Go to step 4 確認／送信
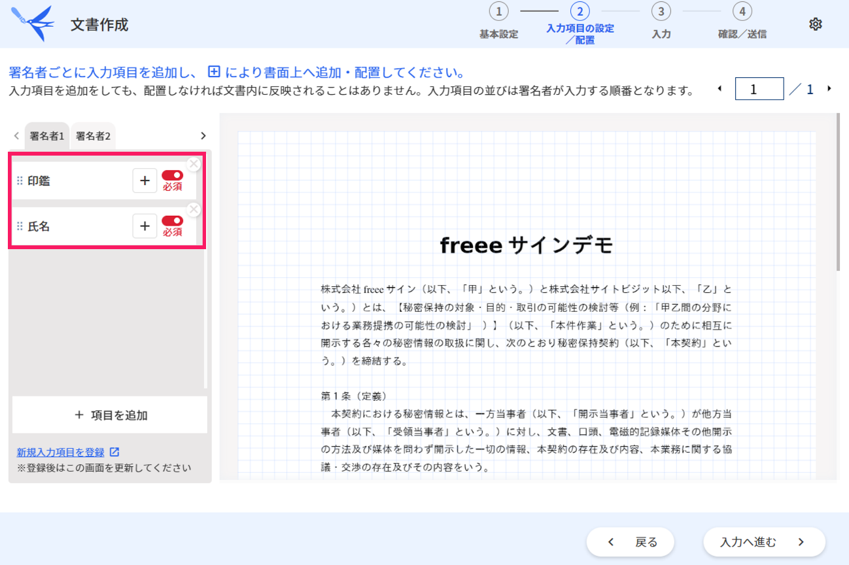The image size is (849, 565). pyautogui.click(x=742, y=22)
